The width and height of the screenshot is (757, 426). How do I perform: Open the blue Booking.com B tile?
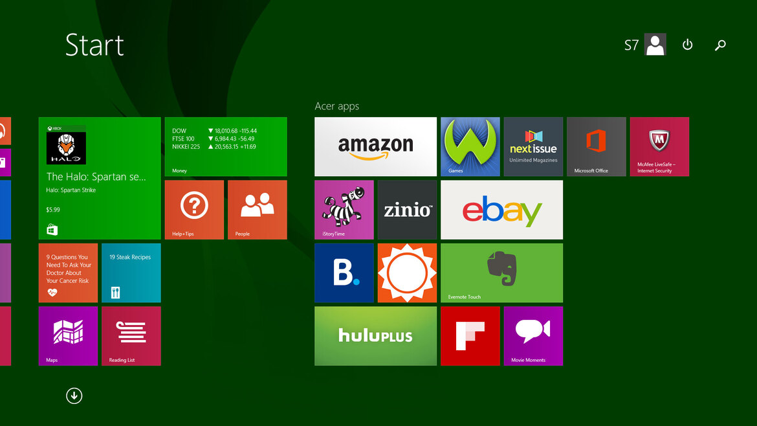[344, 273]
